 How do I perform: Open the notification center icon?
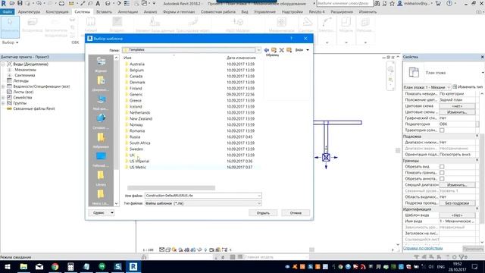(474, 266)
